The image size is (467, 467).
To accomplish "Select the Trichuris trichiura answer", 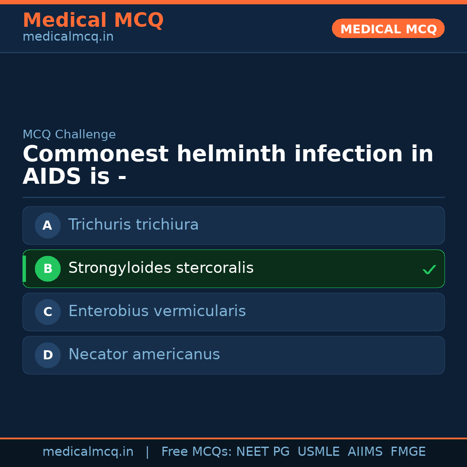I will [133, 225].
